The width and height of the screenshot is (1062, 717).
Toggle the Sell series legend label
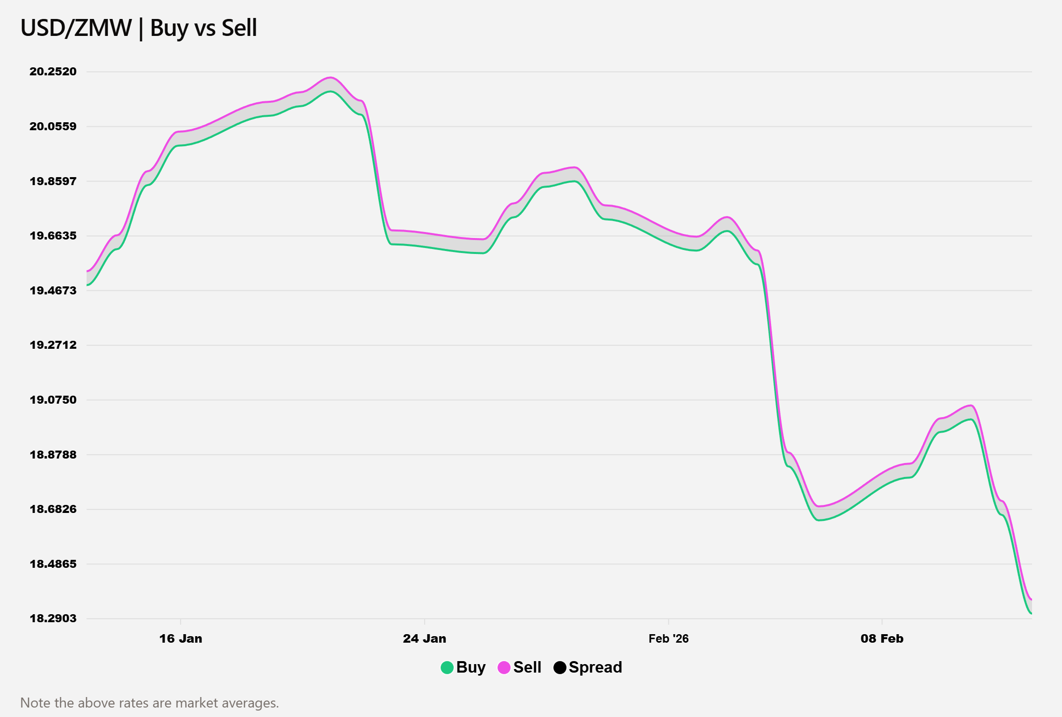[x=527, y=668]
